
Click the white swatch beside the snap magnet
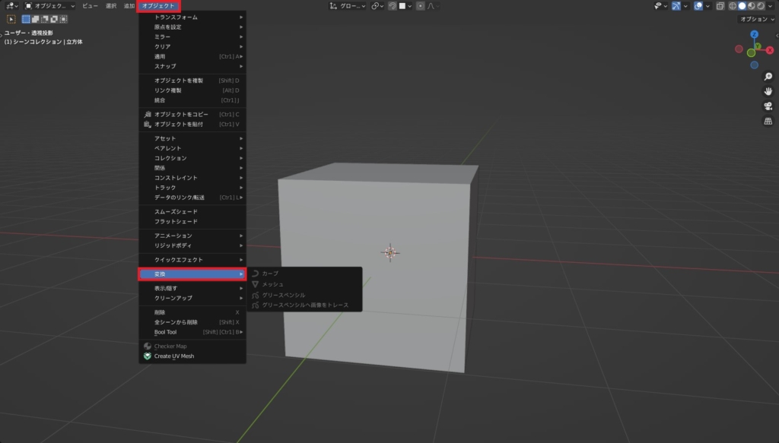click(x=401, y=6)
